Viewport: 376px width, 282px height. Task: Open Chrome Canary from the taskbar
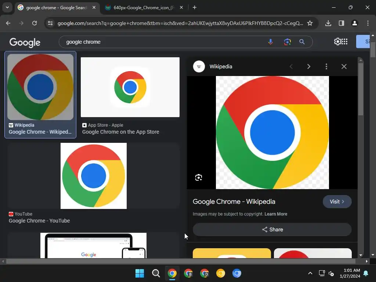[221, 273]
